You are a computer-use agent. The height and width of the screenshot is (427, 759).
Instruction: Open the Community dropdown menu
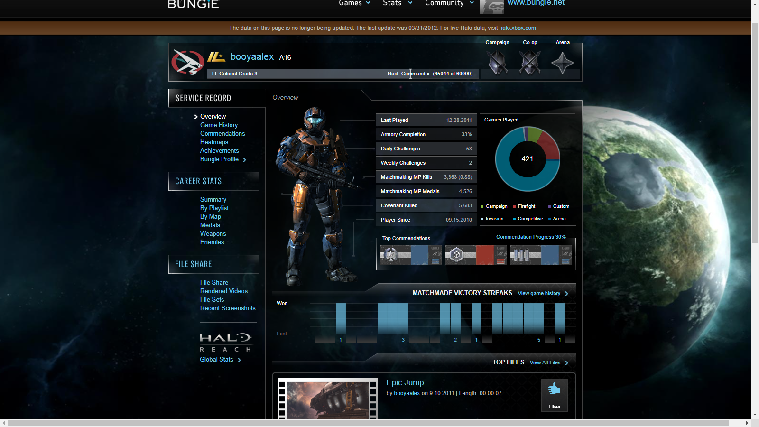[450, 3]
